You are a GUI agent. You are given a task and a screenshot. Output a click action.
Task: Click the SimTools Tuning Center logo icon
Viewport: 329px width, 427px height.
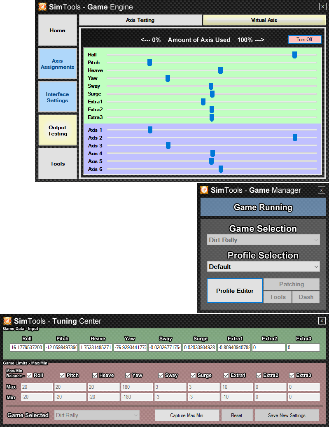(7, 321)
